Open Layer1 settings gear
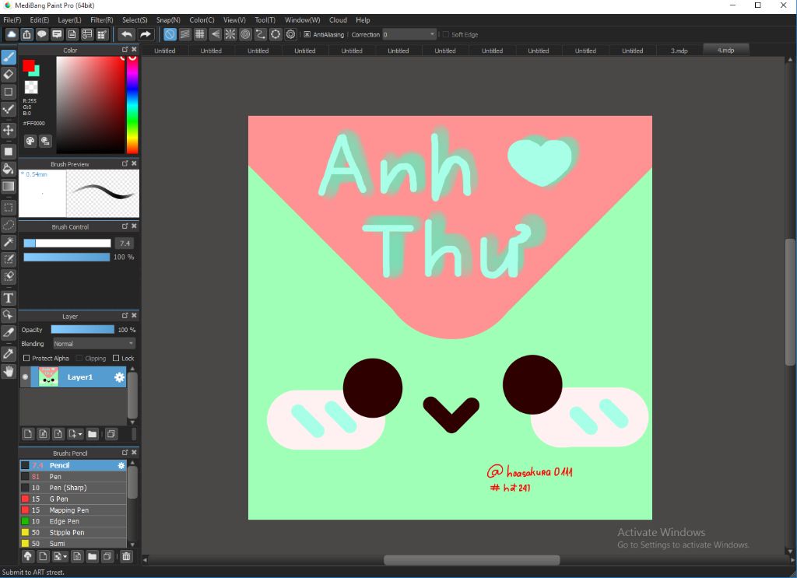Viewport: 797px width, 578px height. [x=119, y=377]
